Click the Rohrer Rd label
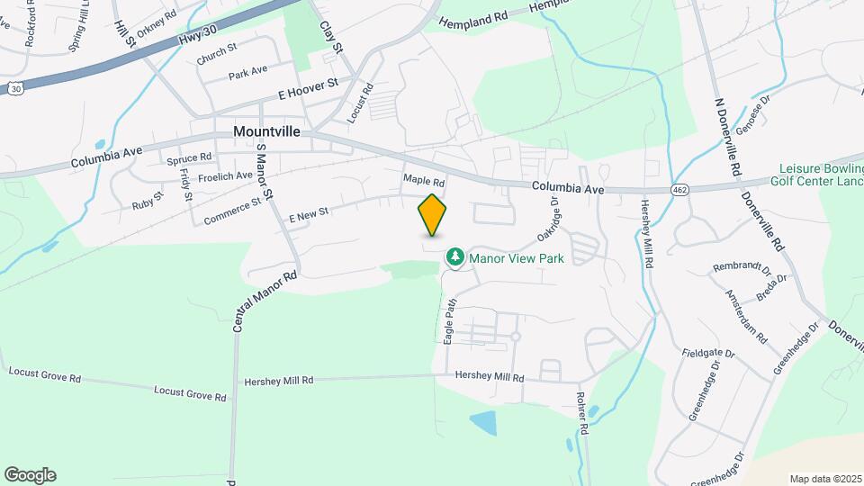This screenshot has height=486, width=864. click(582, 413)
